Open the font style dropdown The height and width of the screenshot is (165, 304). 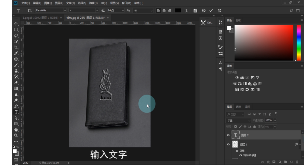coord(97,11)
